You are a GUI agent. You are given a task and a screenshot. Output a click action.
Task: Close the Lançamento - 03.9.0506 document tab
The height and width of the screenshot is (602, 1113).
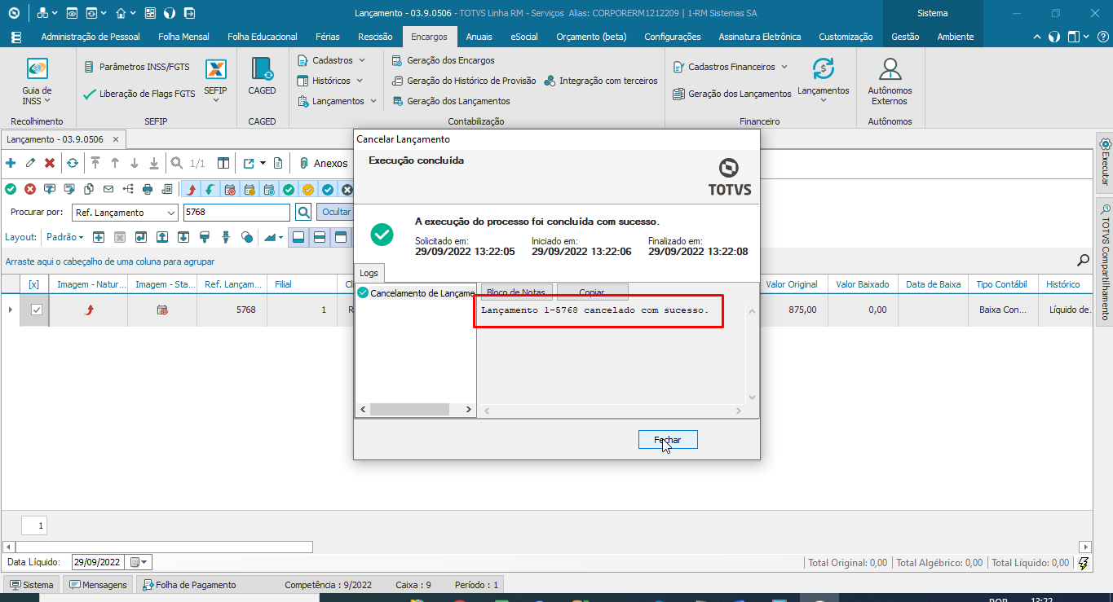pyautogui.click(x=117, y=139)
